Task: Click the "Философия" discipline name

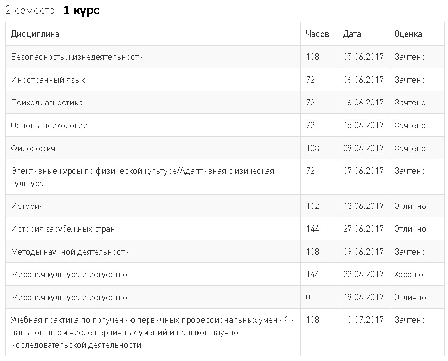Action: (x=33, y=148)
